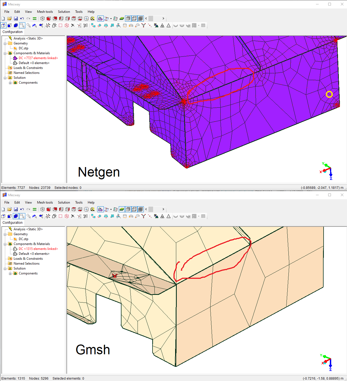Select DC.stp geometry in bottom window tree

point(23,239)
